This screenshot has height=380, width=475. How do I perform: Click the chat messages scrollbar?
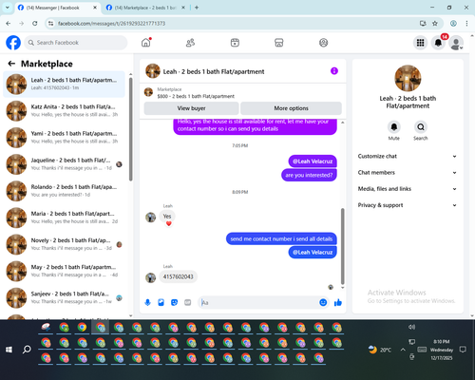click(x=342, y=246)
